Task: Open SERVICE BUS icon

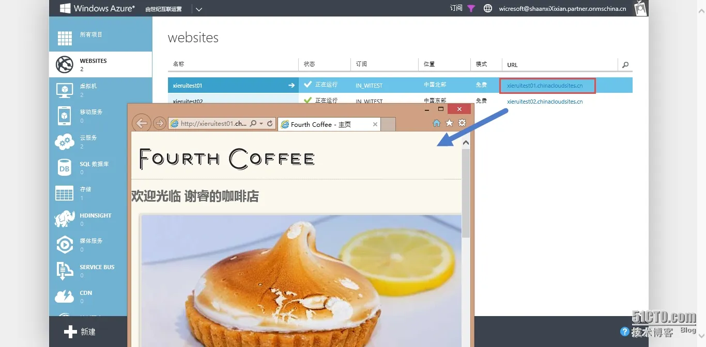Action: coord(65,271)
